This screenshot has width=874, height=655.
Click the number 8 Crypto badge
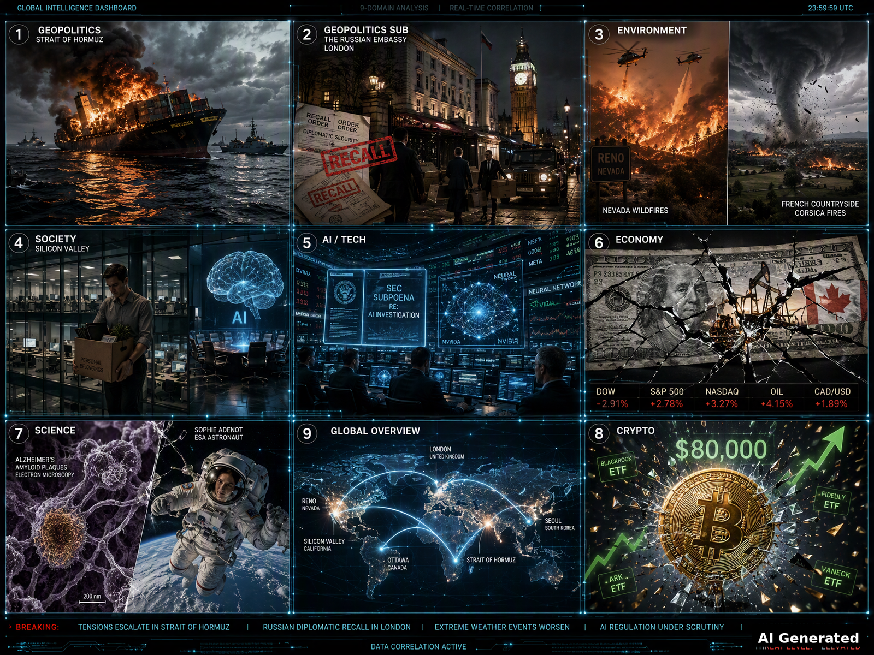[599, 433]
